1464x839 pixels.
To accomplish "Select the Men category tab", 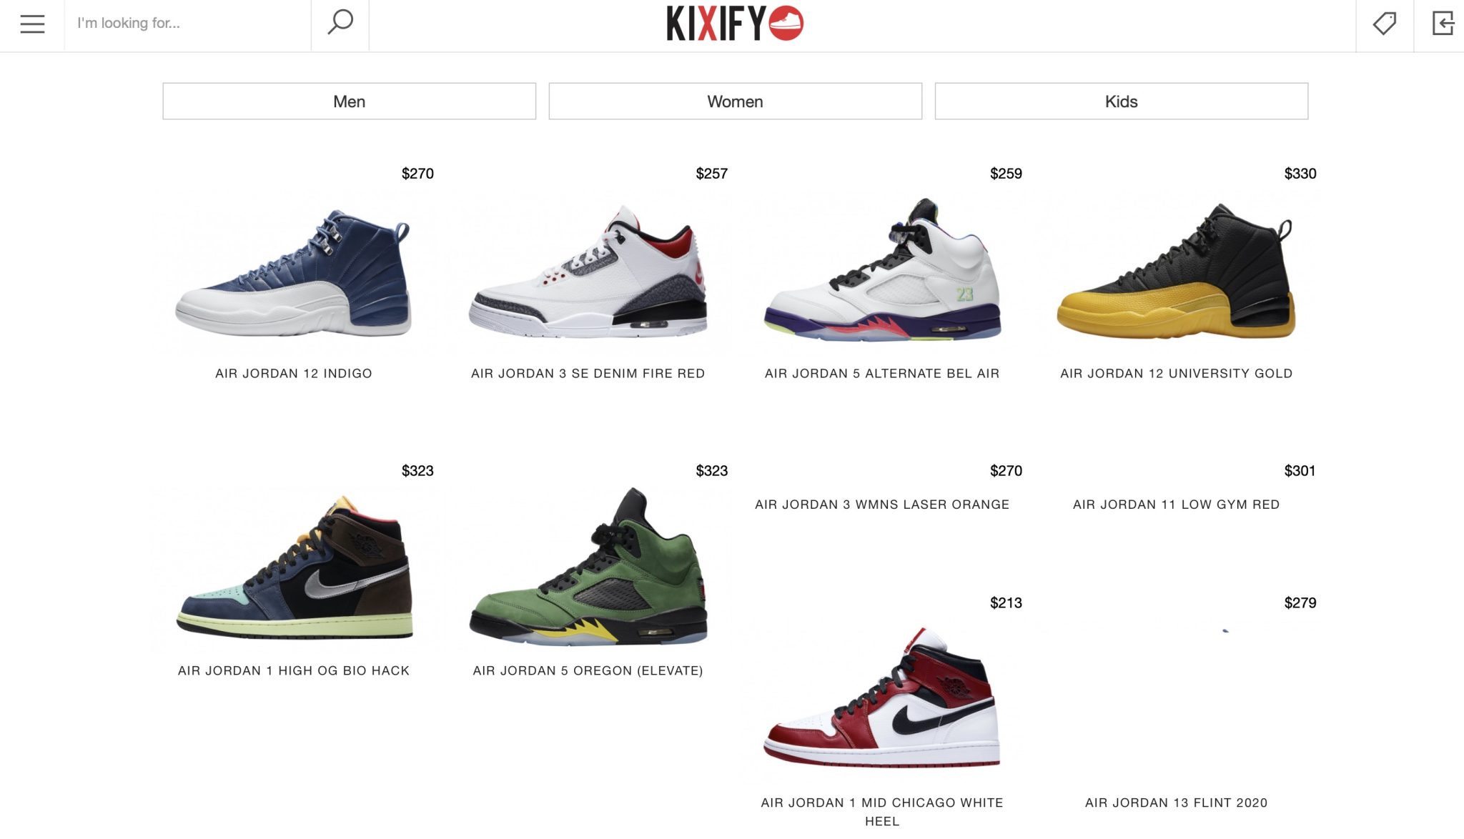I will click(x=349, y=101).
